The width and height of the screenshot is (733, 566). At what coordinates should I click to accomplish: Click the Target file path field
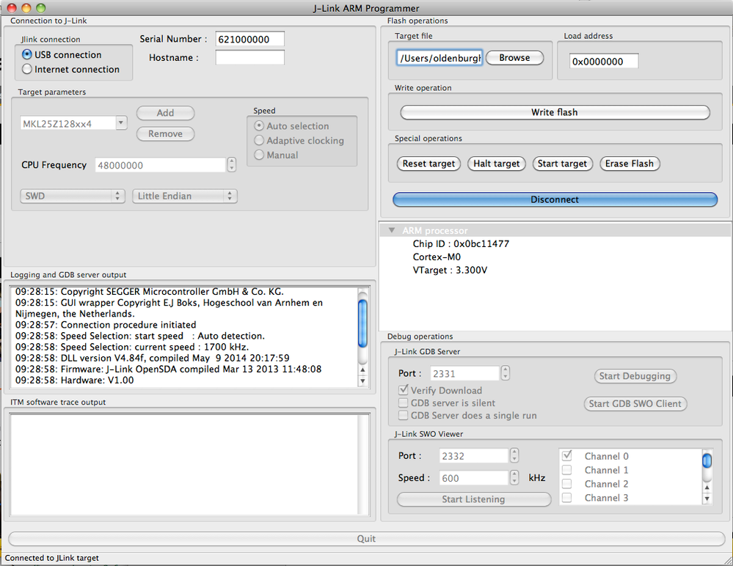tap(440, 58)
